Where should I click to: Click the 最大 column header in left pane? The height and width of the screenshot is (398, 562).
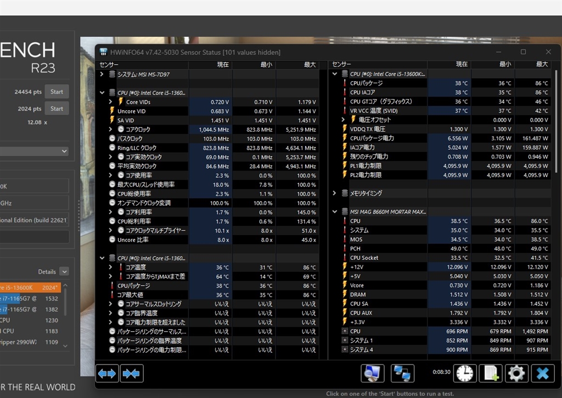(x=297, y=65)
